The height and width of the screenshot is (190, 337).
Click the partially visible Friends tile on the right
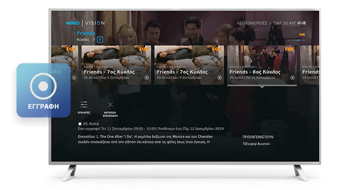click(310, 65)
